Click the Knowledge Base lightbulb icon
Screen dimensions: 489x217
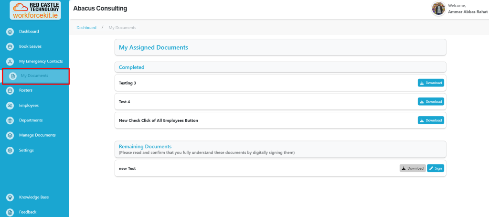(x=10, y=197)
